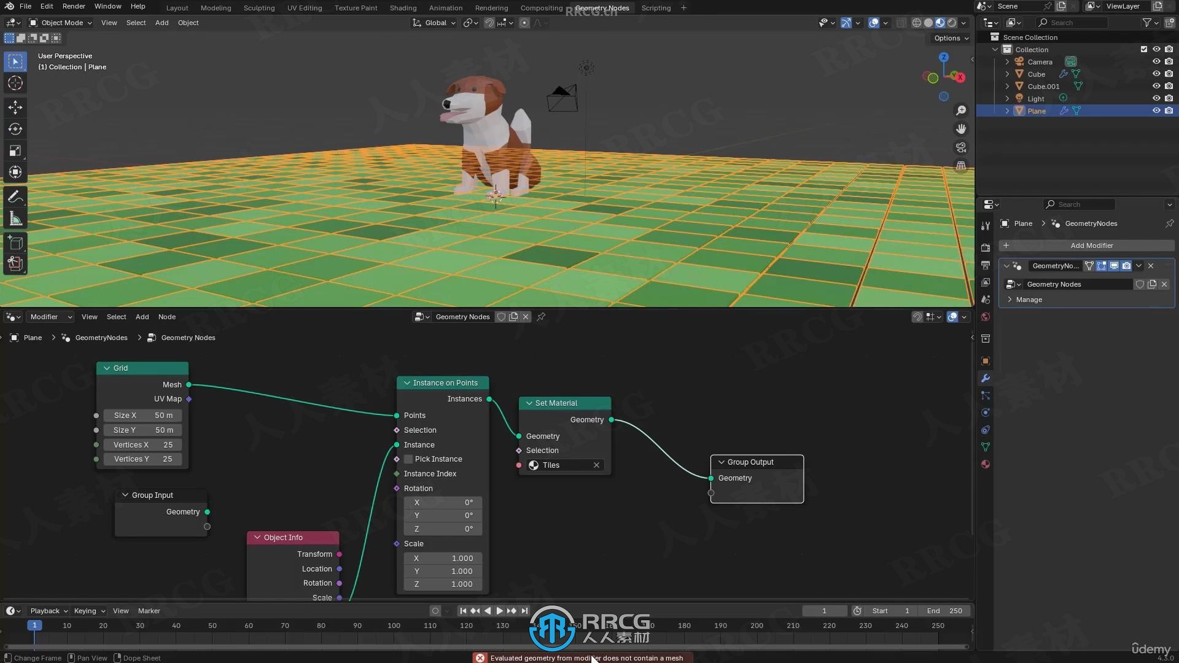Toggle Cube.001 viewport visibility eye
This screenshot has height=663, width=1179.
pyautogui.click(x=1156, y=86)
